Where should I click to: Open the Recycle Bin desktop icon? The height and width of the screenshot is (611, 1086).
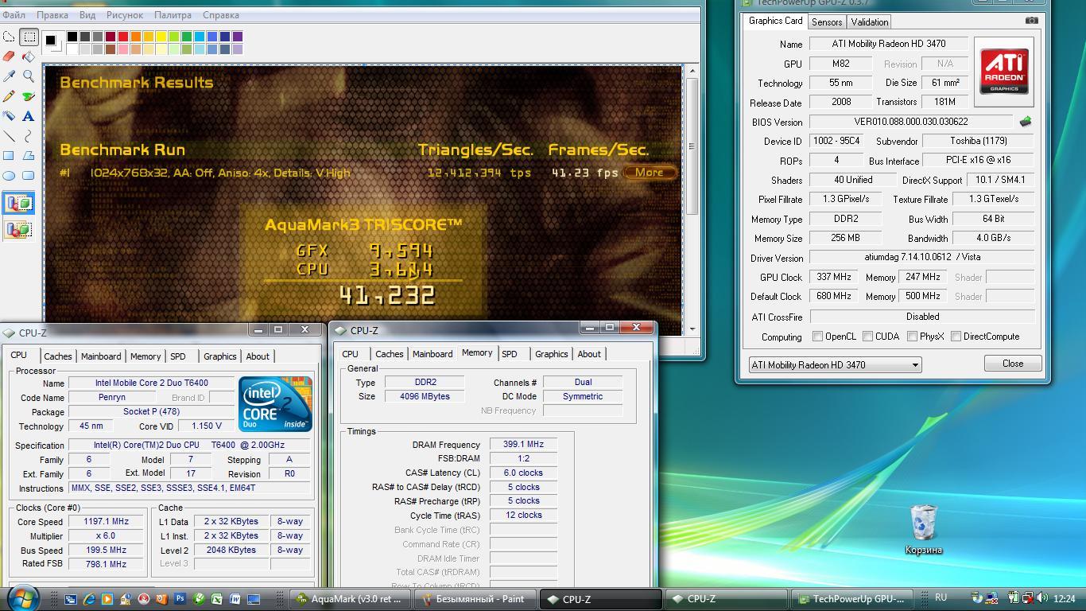923,529
